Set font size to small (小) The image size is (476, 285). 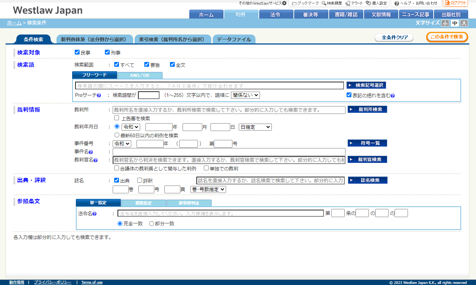445,23
